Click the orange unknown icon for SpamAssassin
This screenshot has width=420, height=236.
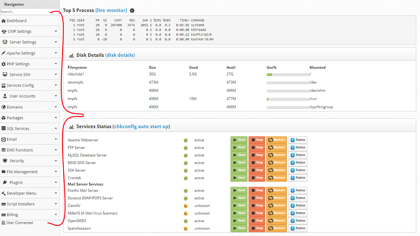186,228
